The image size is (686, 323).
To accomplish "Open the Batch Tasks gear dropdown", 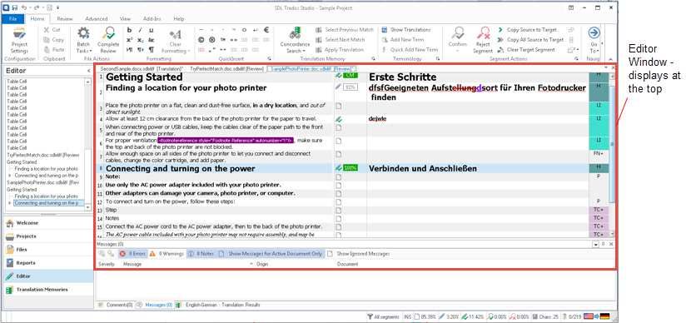I will point(83,40).
